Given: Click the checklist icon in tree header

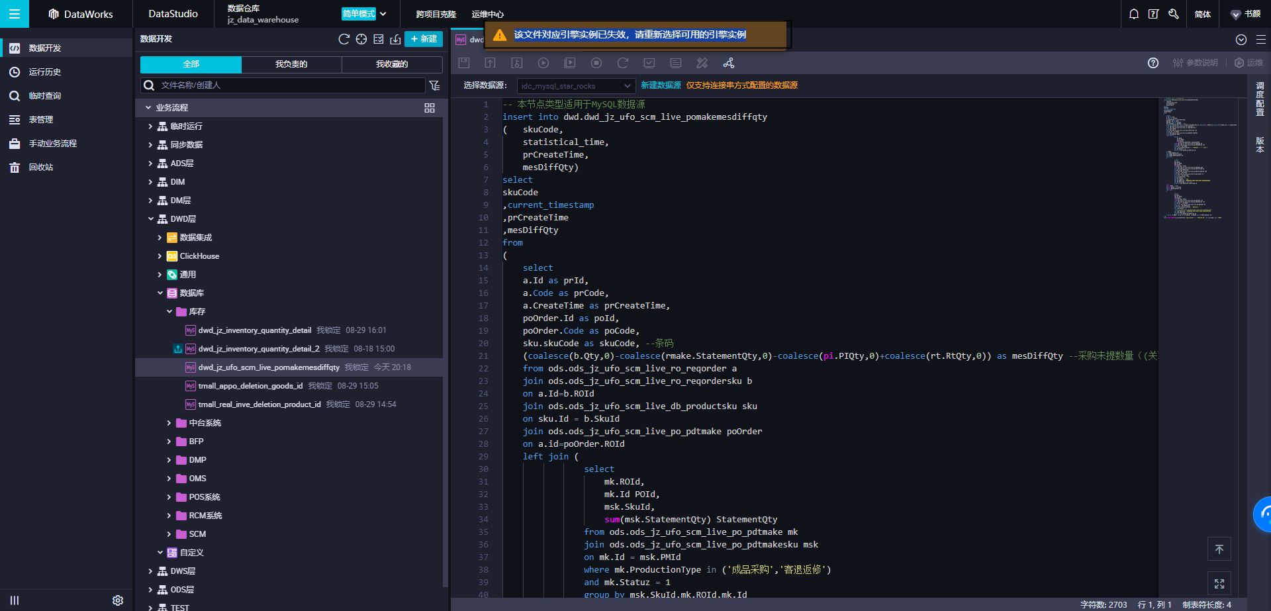Looking at the screenshot, I should tap(379, 39).
